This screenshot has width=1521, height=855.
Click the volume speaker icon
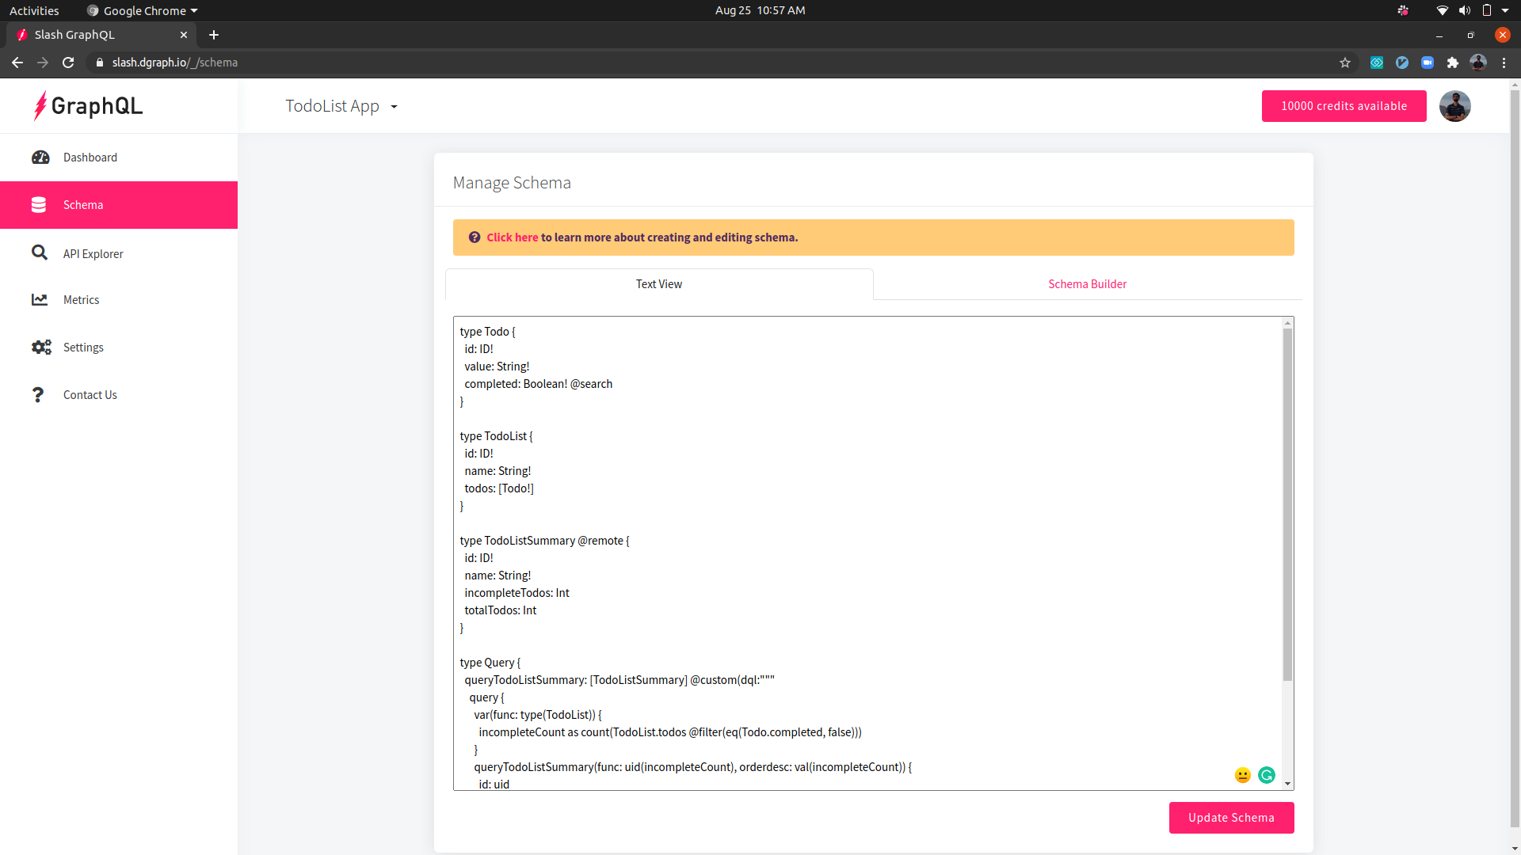1464,10
